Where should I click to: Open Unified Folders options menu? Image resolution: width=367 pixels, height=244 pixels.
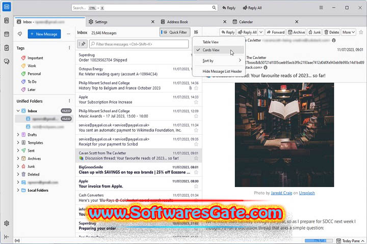(x=69, y=101)
